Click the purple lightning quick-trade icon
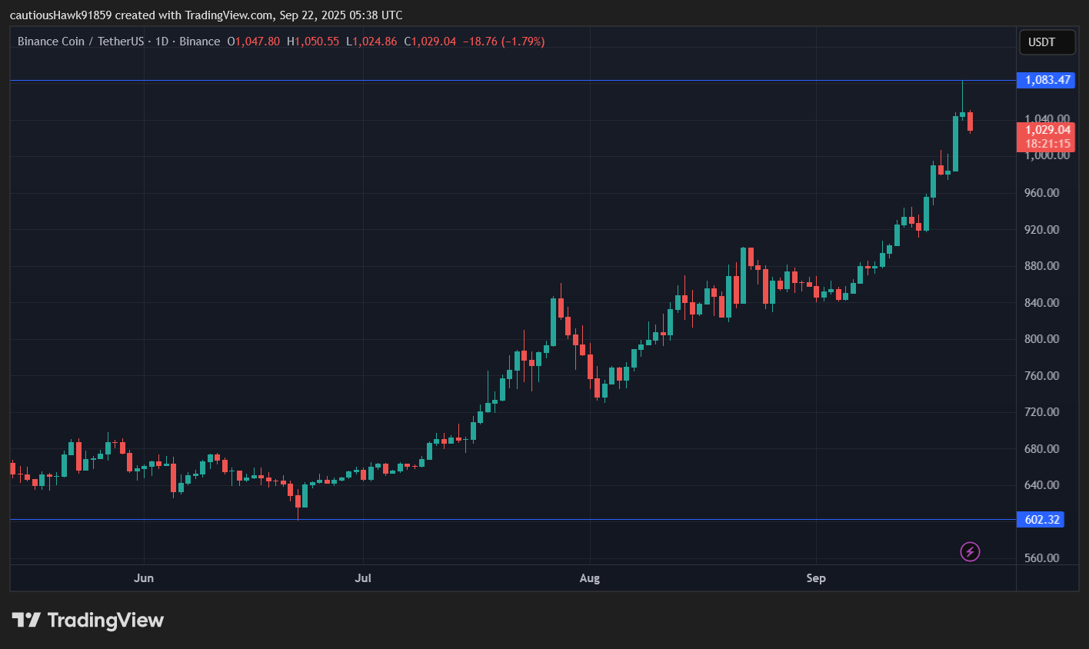The width and height of the screenshot is (1089, 649). (970, 551)
